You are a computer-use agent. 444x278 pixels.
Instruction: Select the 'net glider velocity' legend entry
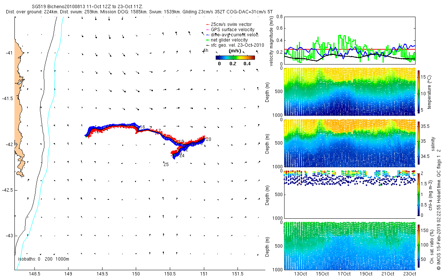[227, 40]
